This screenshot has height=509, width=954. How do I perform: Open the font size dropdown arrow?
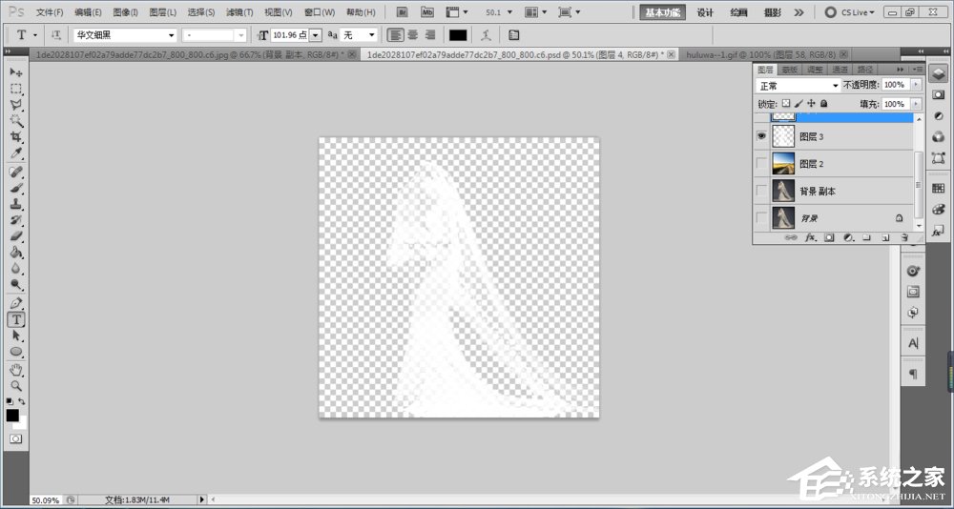tap(315, 36)
